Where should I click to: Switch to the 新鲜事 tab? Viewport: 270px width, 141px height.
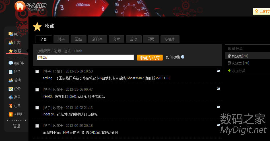[98, 39]
